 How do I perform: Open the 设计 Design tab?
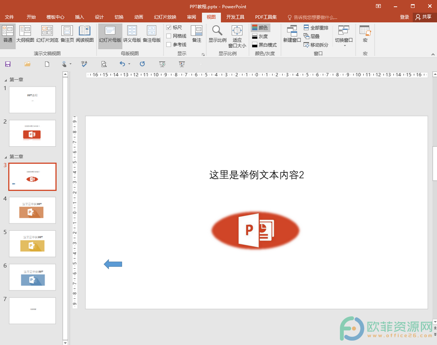pyautogui.click(x=99, y=17)
